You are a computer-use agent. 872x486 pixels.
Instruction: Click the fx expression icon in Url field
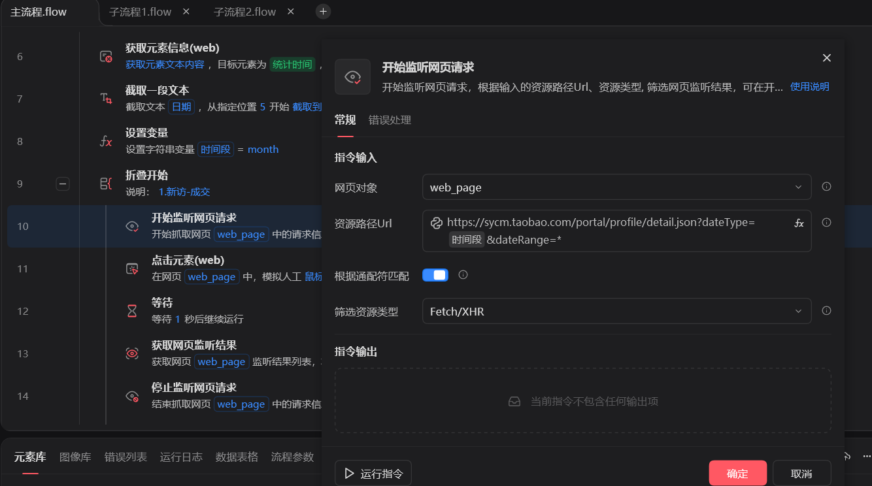(x=798, y=223)
